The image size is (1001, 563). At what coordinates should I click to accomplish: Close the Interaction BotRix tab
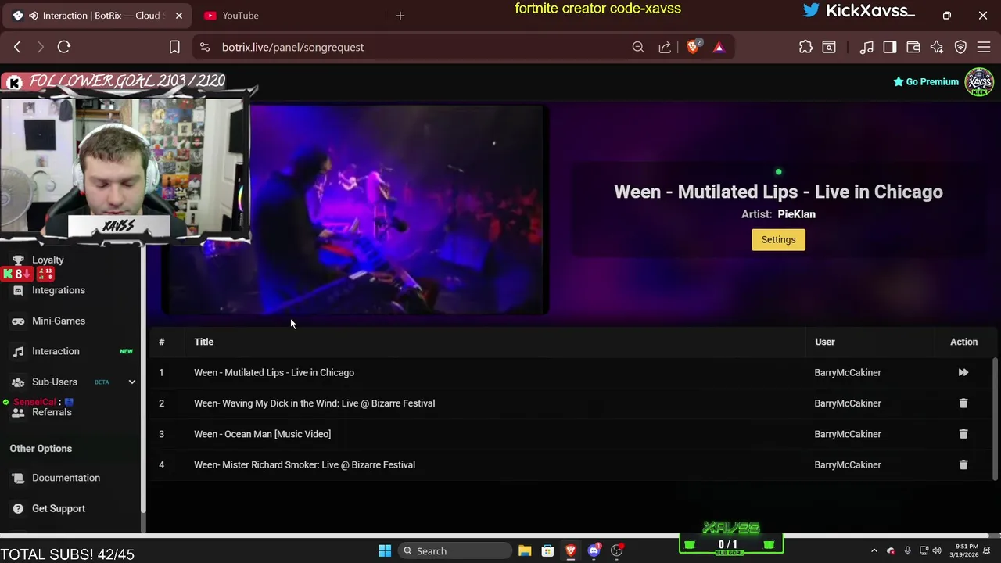[179, 16]
